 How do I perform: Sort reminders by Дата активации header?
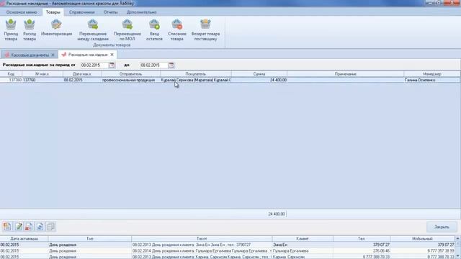(24, 239)
